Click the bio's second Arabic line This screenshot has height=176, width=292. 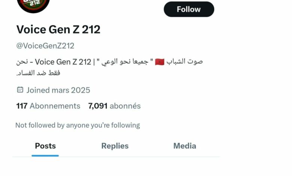coord(38,73)
